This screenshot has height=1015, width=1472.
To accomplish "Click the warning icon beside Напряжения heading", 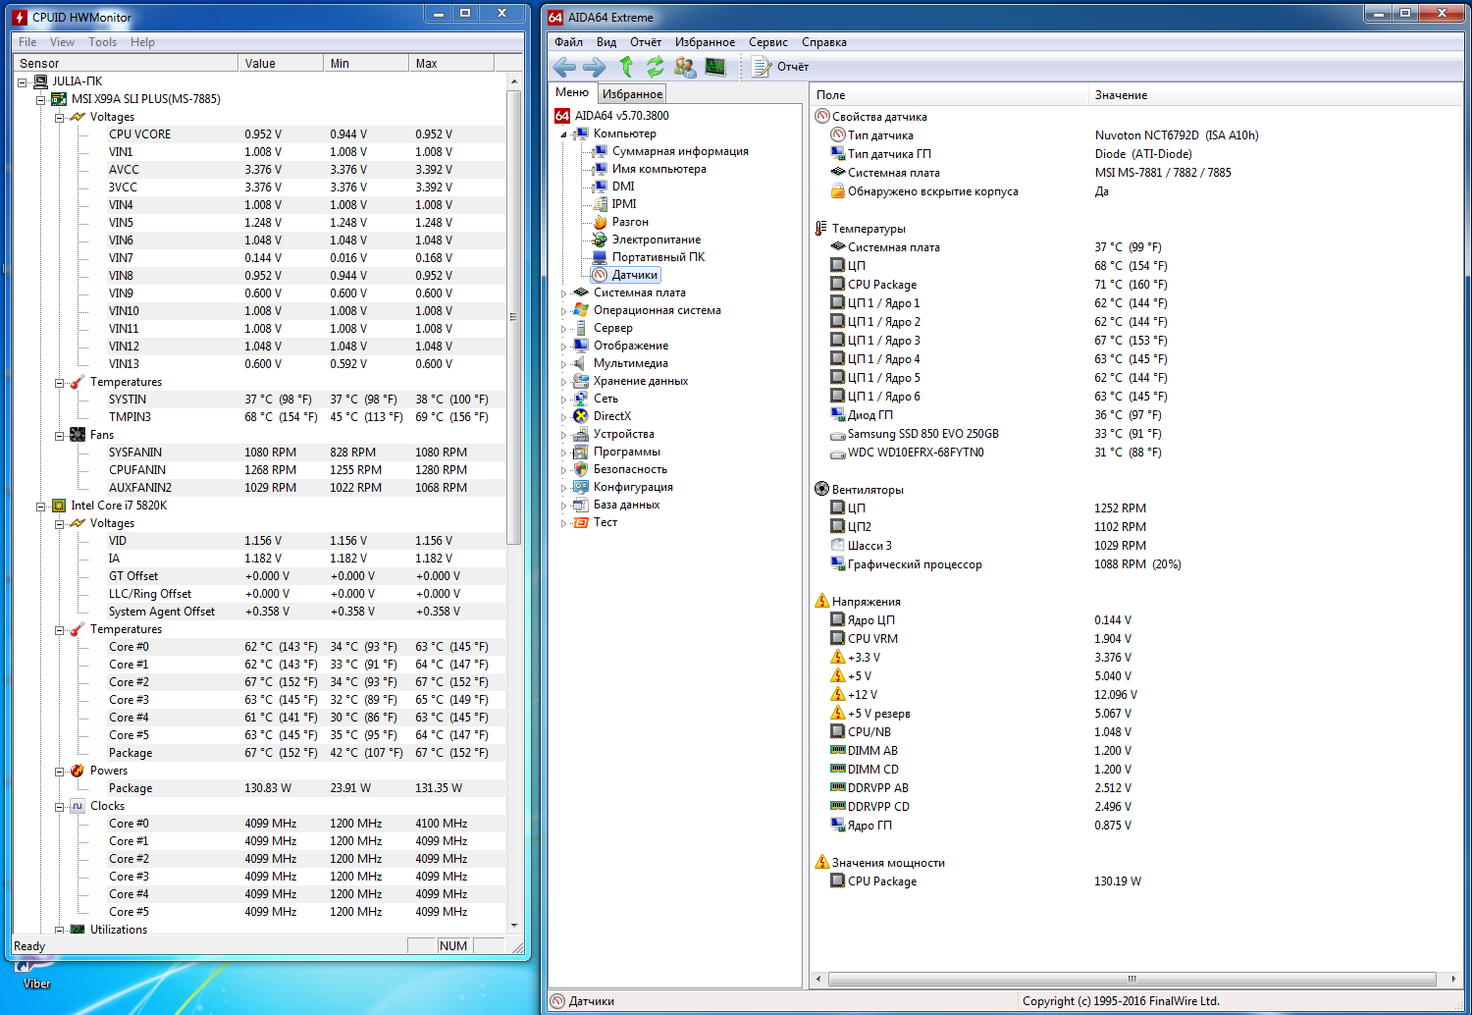I will (x=822, y=601).
